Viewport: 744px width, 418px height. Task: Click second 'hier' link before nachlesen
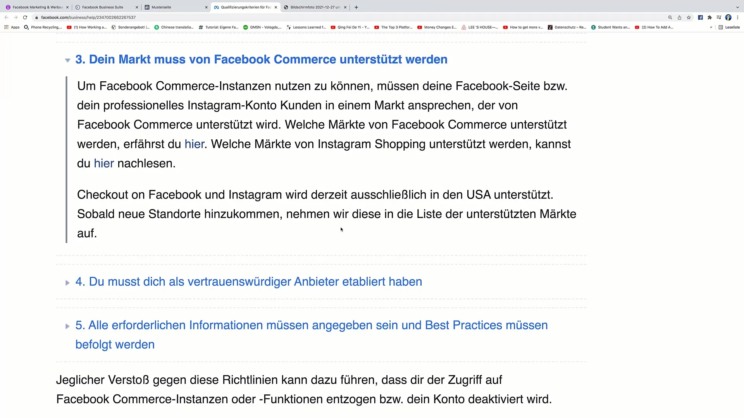coord(104,163)
